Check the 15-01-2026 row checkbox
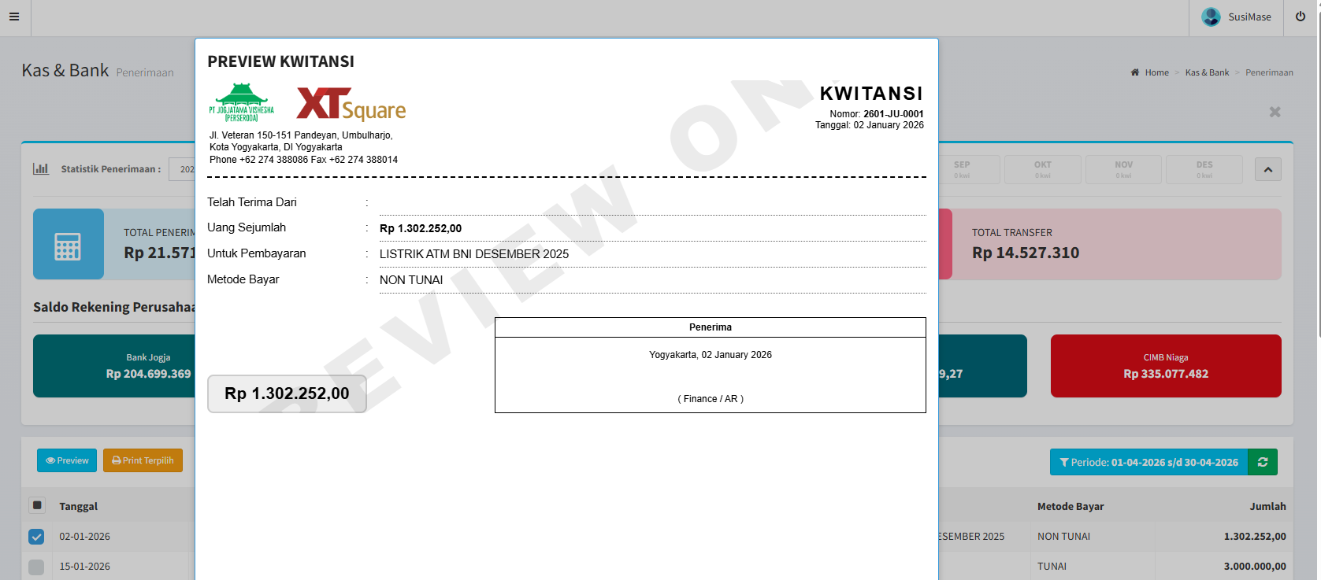This screenshot has height=580, width=1321. [x=36, y=567]
